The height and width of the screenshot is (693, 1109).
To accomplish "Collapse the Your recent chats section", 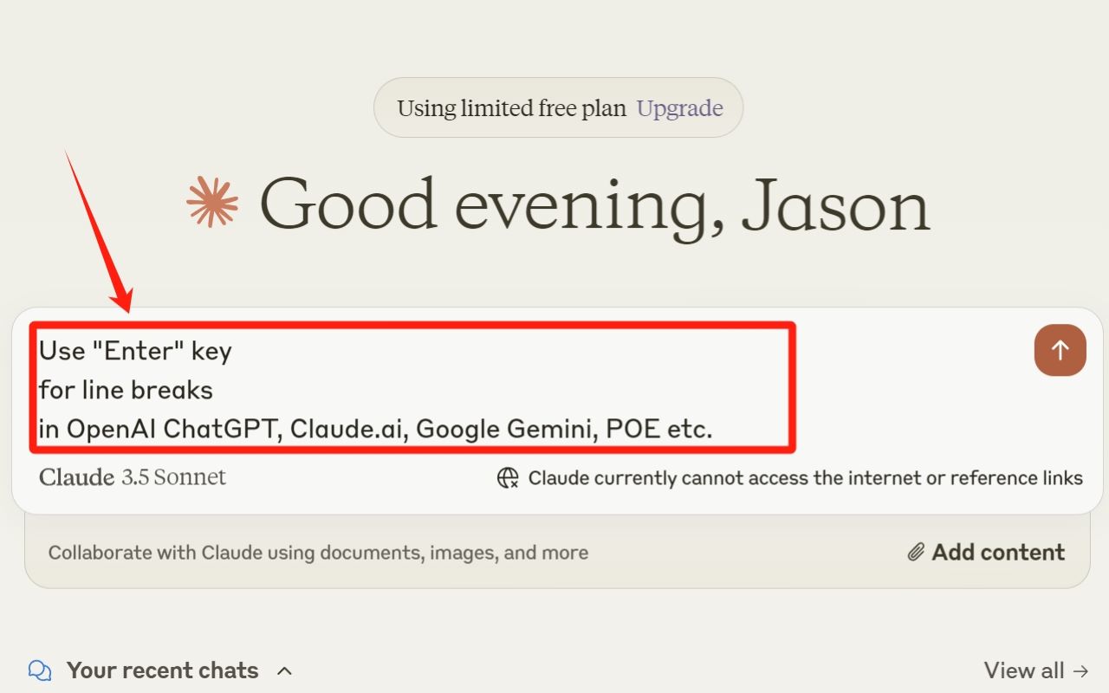I will pos(284,670).
